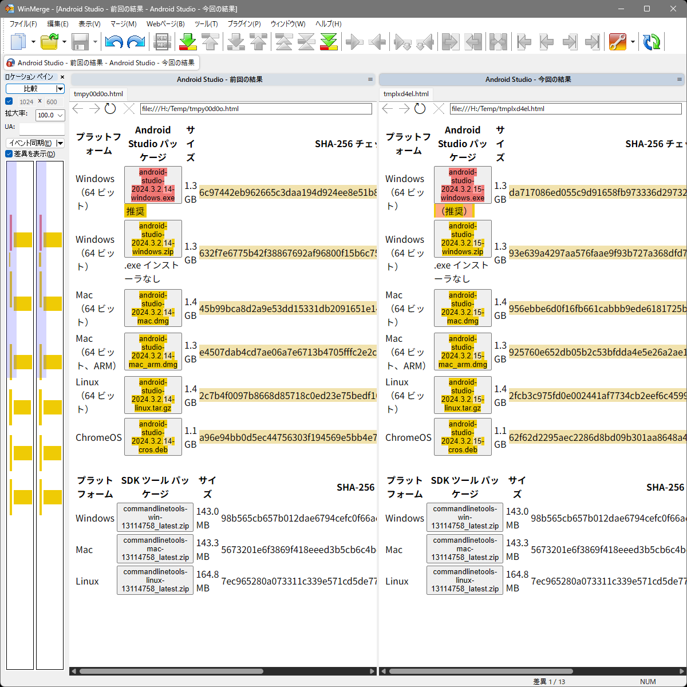Undo the last change
Viewport: 687px width, 687px height.
point(114,42)
